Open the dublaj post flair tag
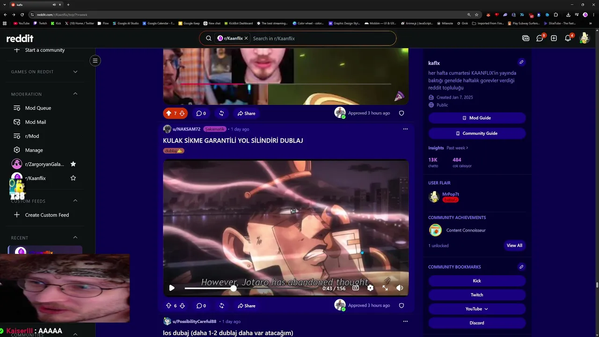 click(174, 151)
